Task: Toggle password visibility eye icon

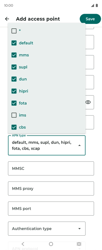Action: point(88,102)
